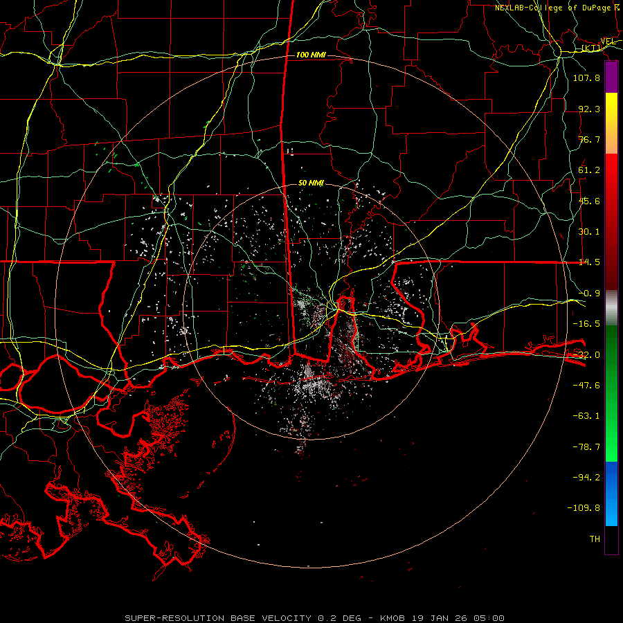Select the -109.8 velocity scale value

pos(584,508)
